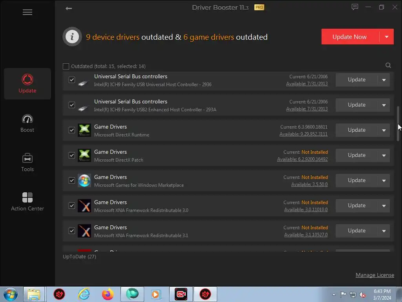The height and width of the screenshot is (302, 402).
Task: Update Microsoft DirectX Runtime
Action: pos(356,130)
